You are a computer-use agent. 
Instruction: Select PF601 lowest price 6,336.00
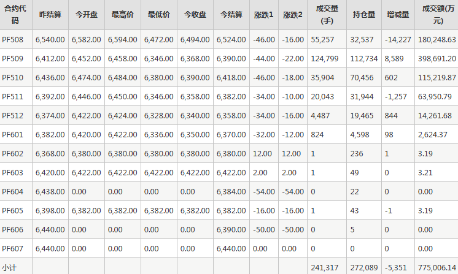[159, 135]
